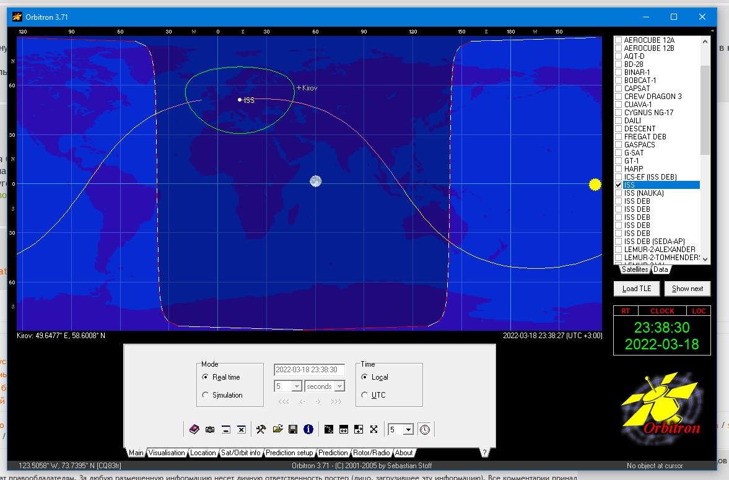
Task: Check the CYGNUS NG-17 checkbox
Action: click(618, 113)
